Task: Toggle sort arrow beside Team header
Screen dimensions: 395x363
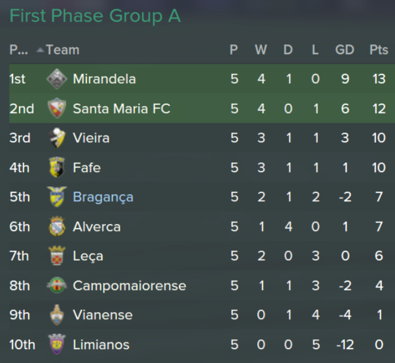Action: coord(40,50)
